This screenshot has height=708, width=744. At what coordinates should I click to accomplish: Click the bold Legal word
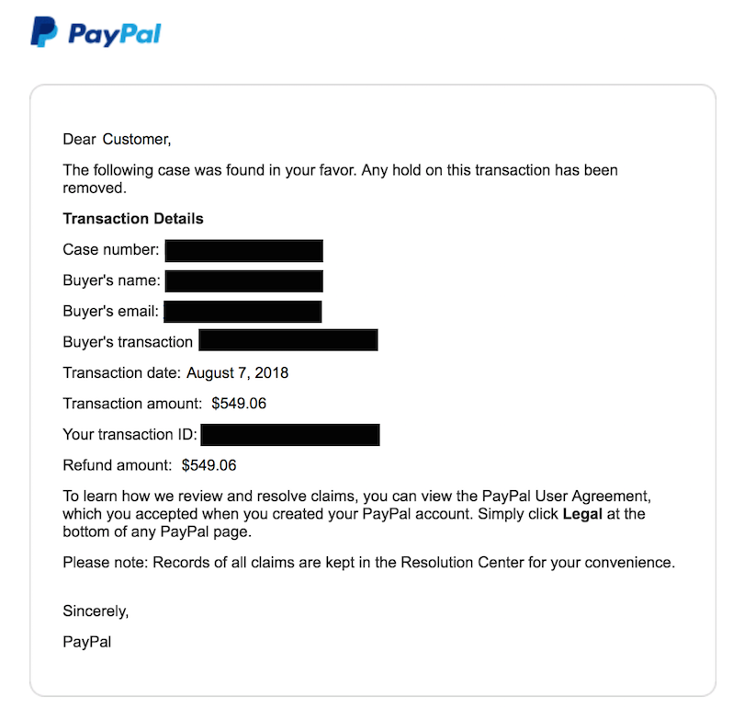click(x=582, y=514)
